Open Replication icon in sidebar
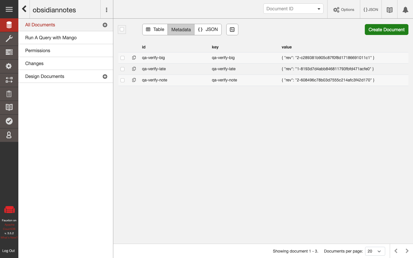Image resolution: width=413 pixels, height=258 pixels. pyautogui.click(x=9, y=80)
